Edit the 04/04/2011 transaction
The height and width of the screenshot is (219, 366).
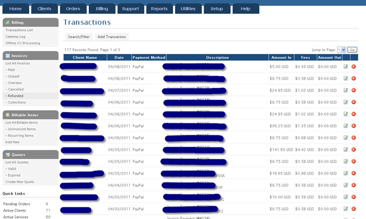(x=345, y=185)
